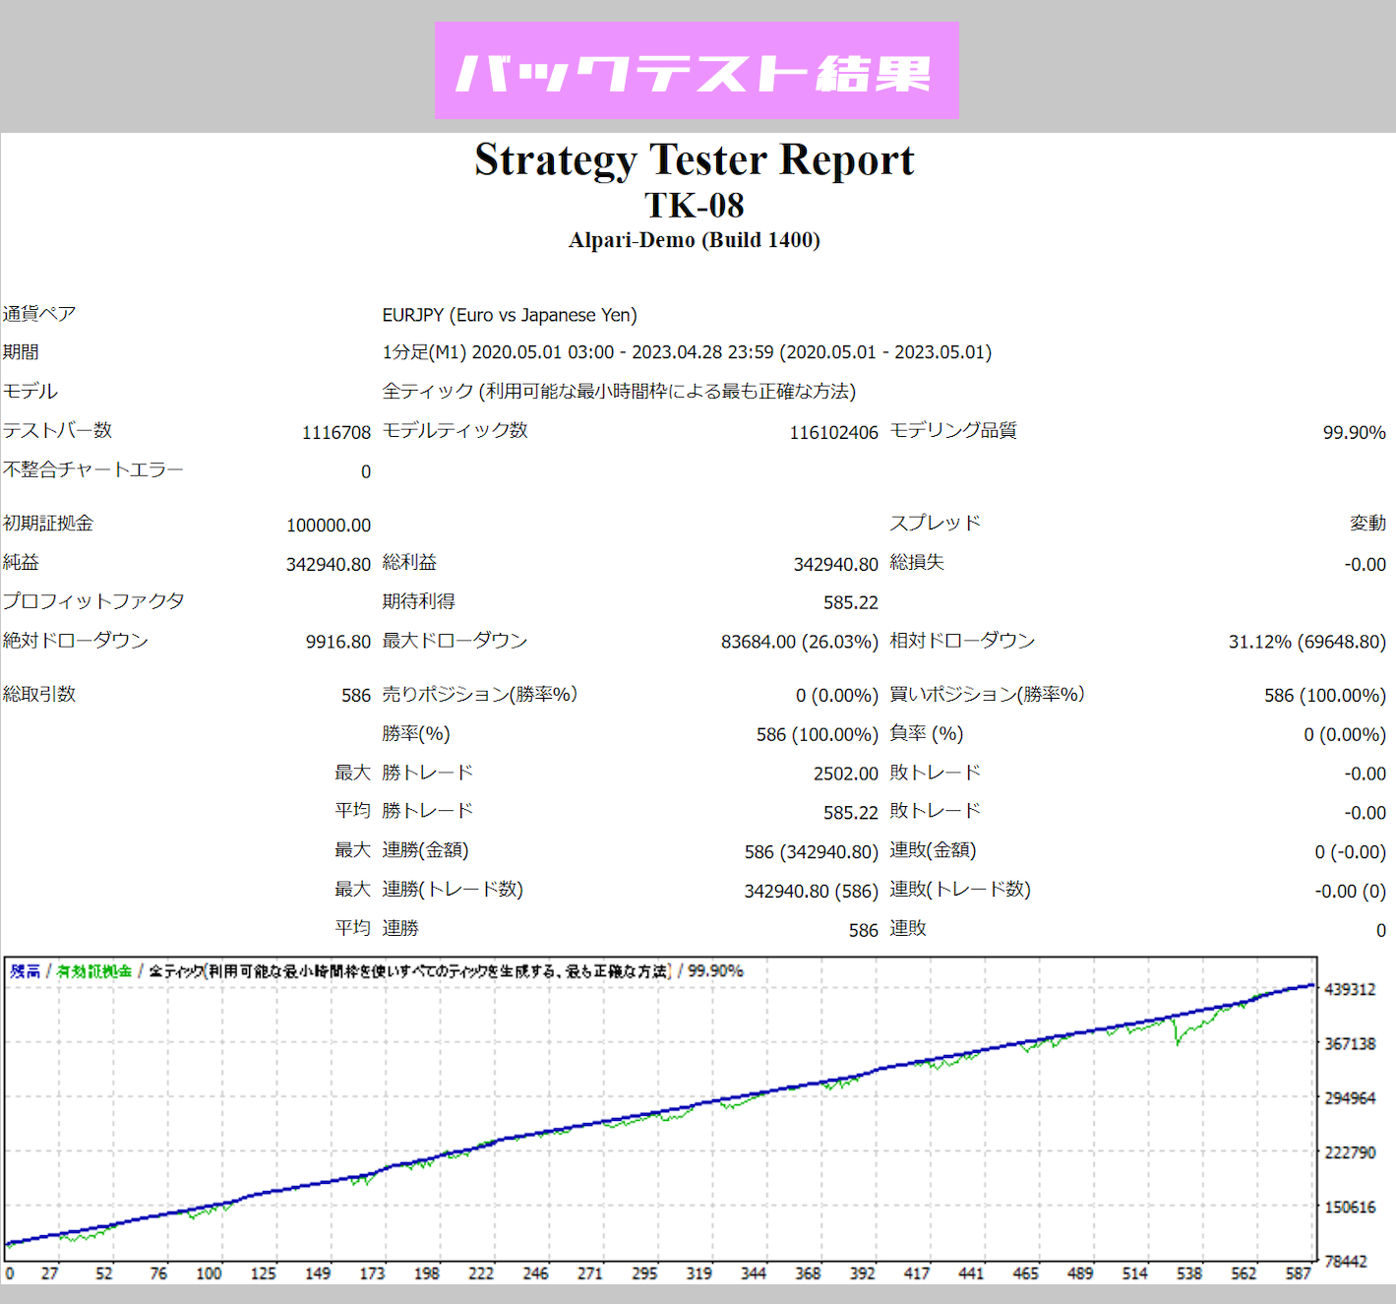Click the 78442 y-axis label
This screenshot has width=1396, height=1304.
coord(1346,1262)
